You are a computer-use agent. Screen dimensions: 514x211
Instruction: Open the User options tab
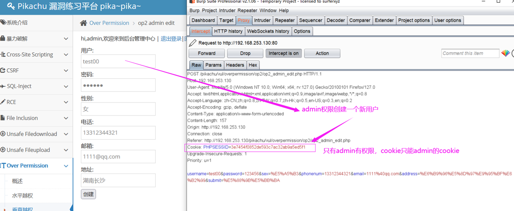(x=448, y=20)
